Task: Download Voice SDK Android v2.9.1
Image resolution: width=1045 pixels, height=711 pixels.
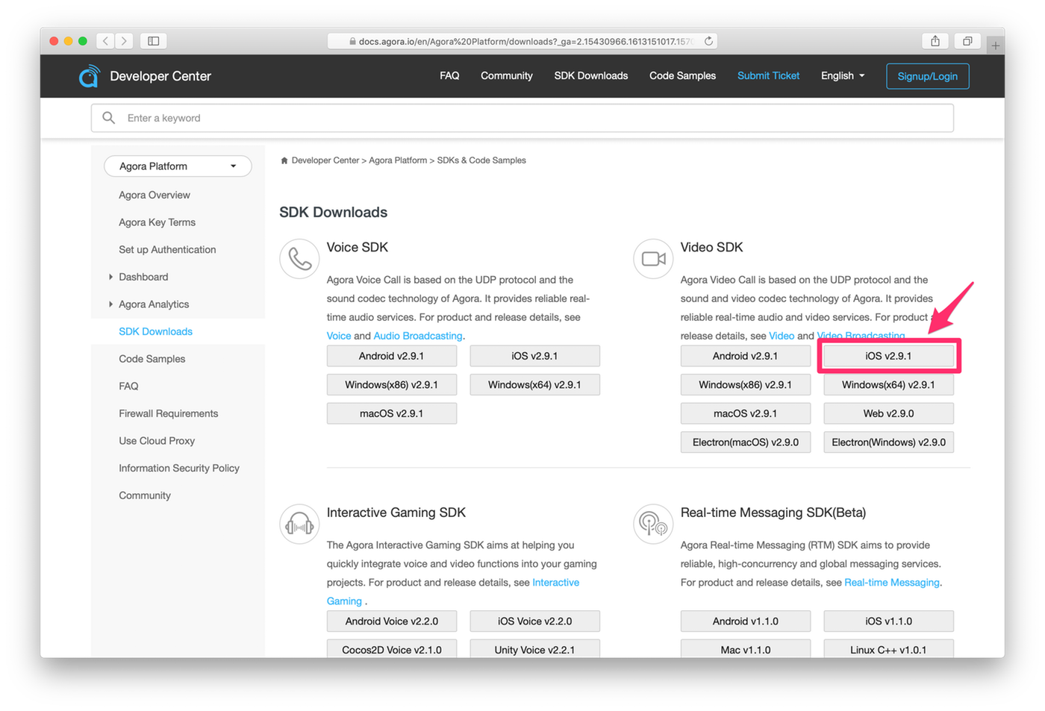Action: 391,356
